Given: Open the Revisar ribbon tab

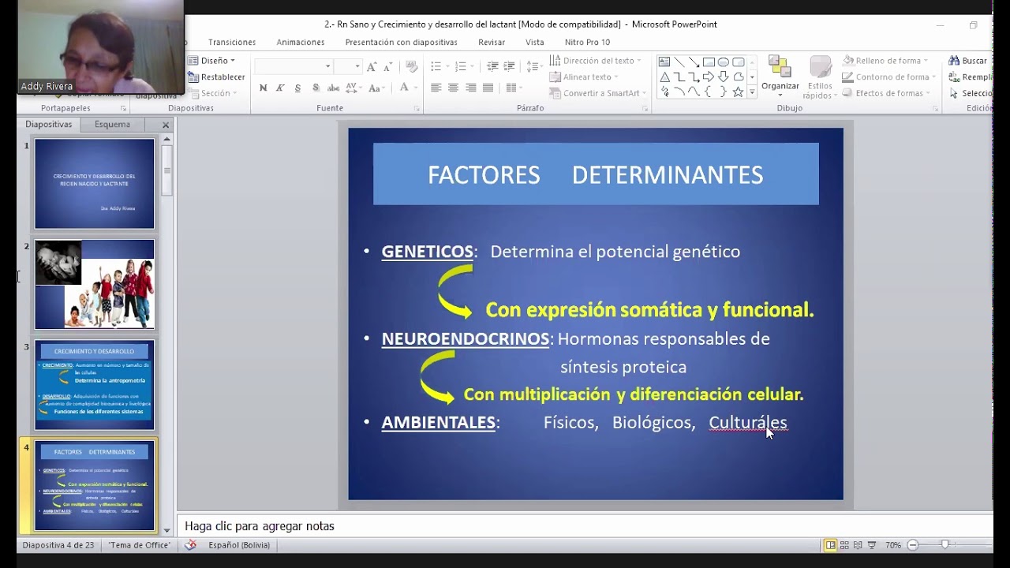Looking at the screenshot, I should pyautogui.click(x=492, y=42).
